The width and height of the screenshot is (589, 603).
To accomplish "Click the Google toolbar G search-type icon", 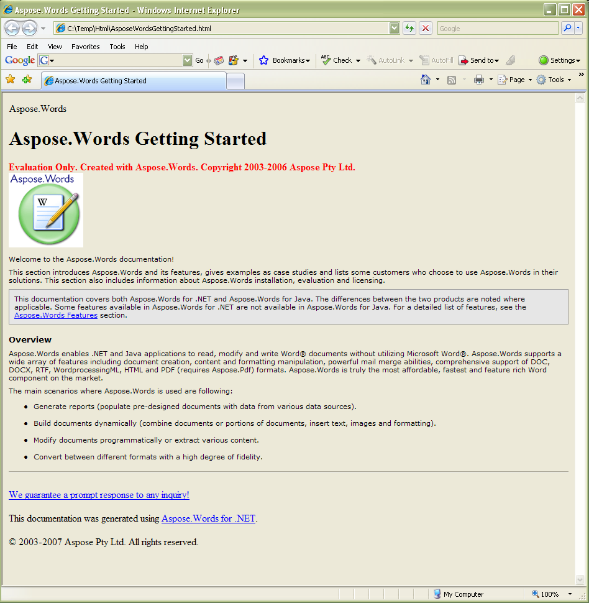I will coord(47,60).
